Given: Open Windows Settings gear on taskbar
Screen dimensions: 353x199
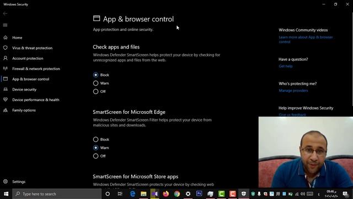Looking at the screenshot, I should [x=188, y=194].
